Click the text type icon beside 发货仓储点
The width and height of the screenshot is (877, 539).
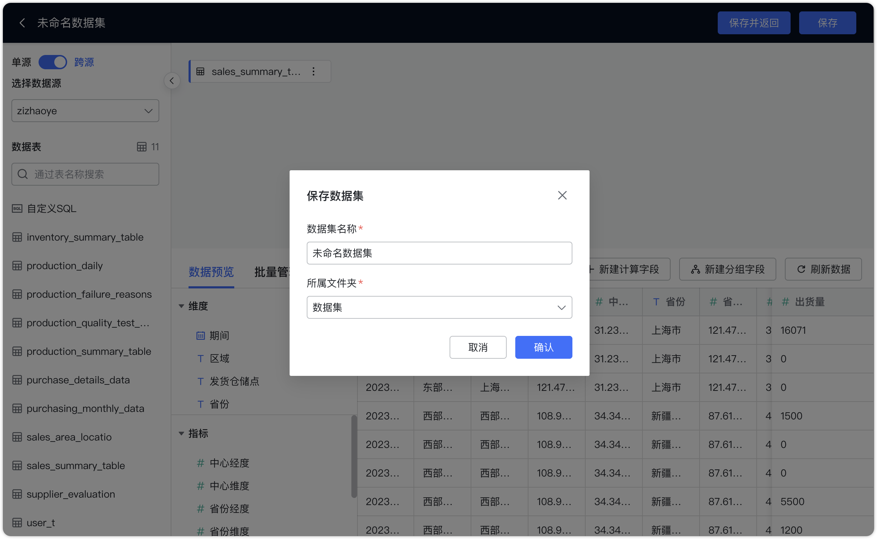[201, 381]
